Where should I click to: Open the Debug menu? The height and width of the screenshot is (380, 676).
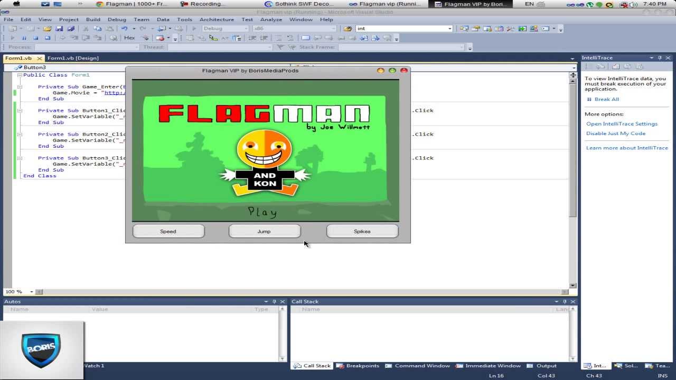click(x=117, y=20)
